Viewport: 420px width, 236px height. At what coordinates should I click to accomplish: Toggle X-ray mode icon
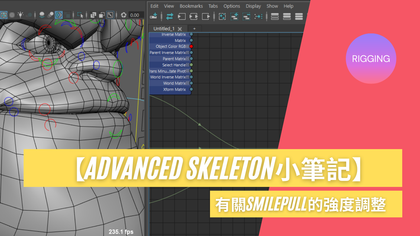click(93, 15)
